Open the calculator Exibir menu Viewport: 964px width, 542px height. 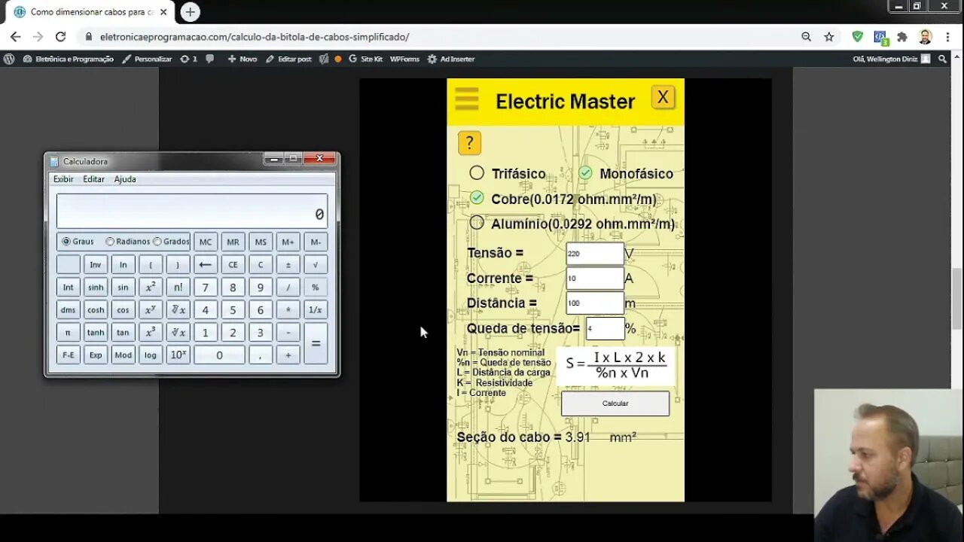[63, 179]
